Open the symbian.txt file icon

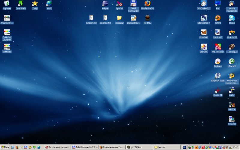click(x=91, y=18)
